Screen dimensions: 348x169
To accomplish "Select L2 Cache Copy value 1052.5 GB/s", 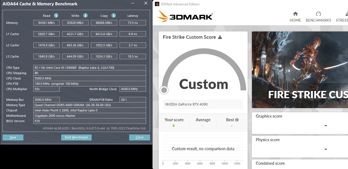I will click(x=104, y=45).
